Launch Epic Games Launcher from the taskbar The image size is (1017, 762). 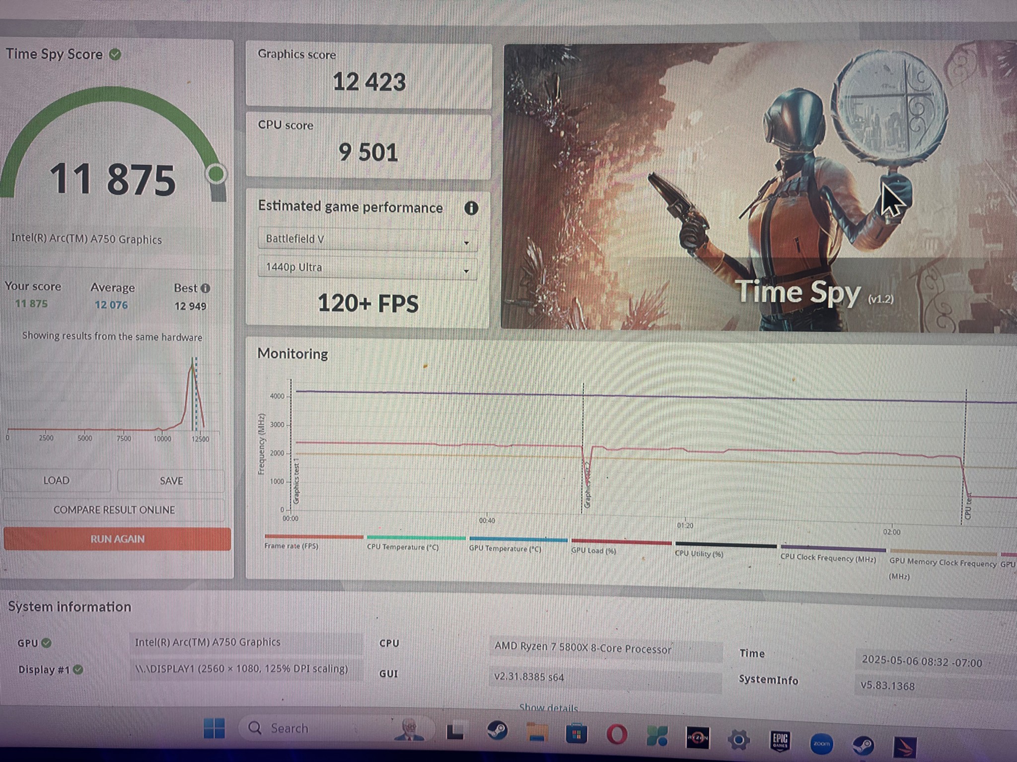[780, 741]
